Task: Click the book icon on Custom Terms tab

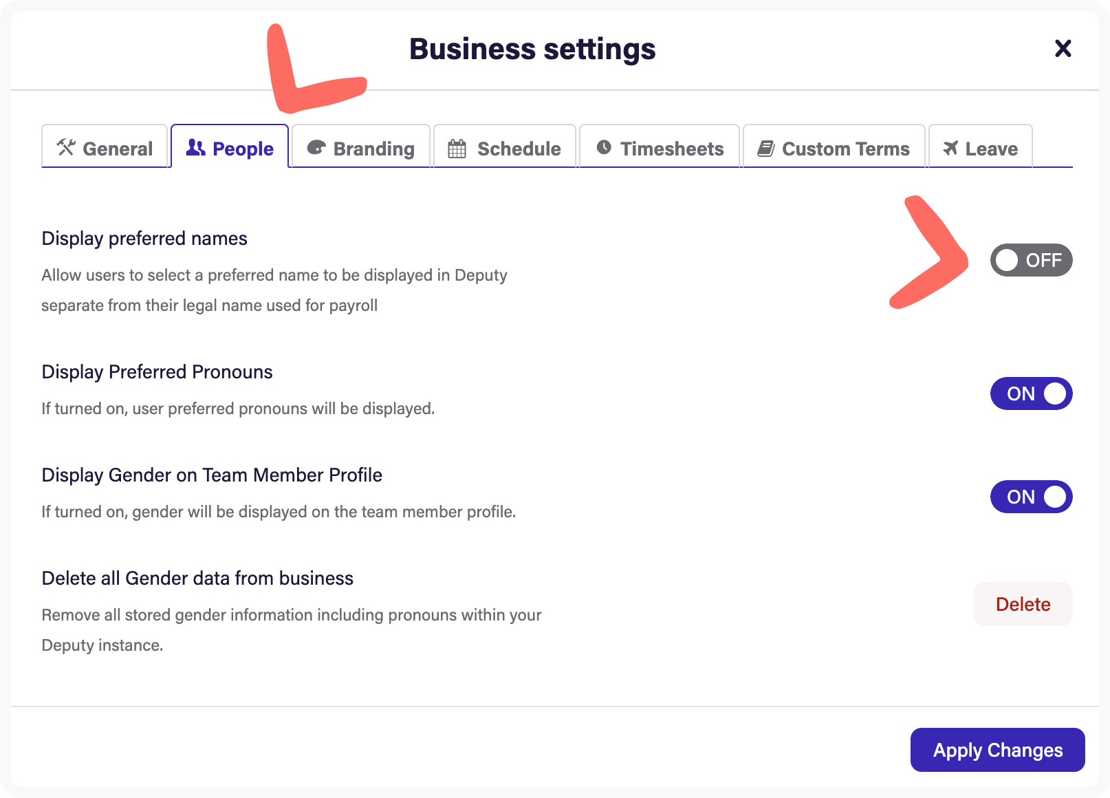Action: 766,148
